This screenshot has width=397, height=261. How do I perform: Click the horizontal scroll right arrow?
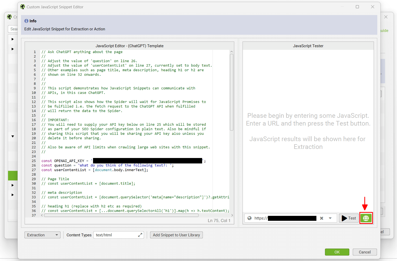[x=232, y=215]
